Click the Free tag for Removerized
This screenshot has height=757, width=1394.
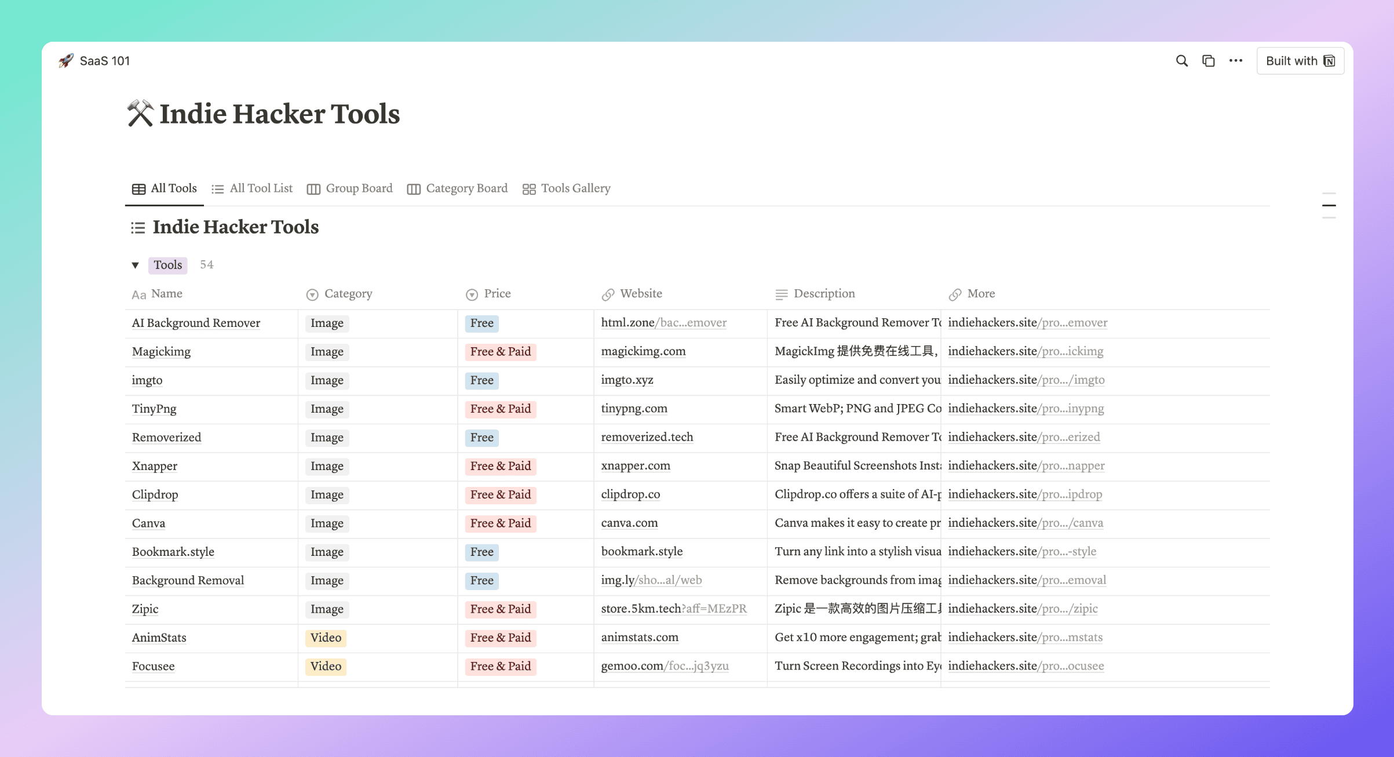(481, 438)
